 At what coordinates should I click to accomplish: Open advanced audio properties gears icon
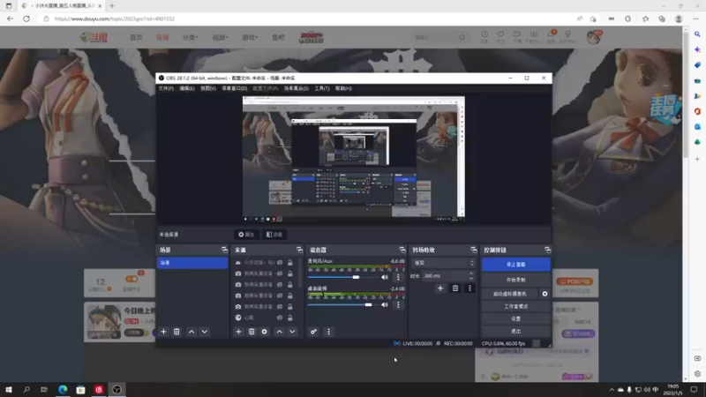pyautogui.click(x=314, y=332)
